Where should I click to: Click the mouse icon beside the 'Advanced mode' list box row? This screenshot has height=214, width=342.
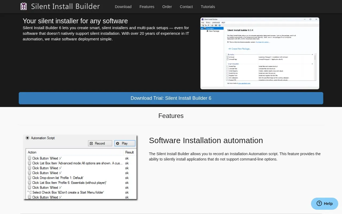point(29,163)
